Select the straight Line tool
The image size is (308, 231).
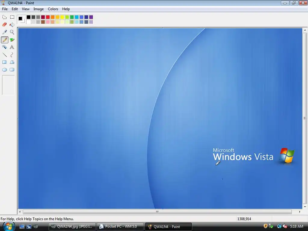[x=5, y=55]
